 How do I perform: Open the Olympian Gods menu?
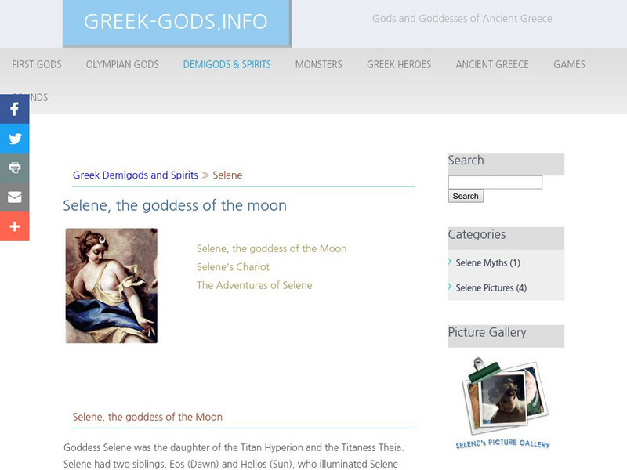coord(122,64)
